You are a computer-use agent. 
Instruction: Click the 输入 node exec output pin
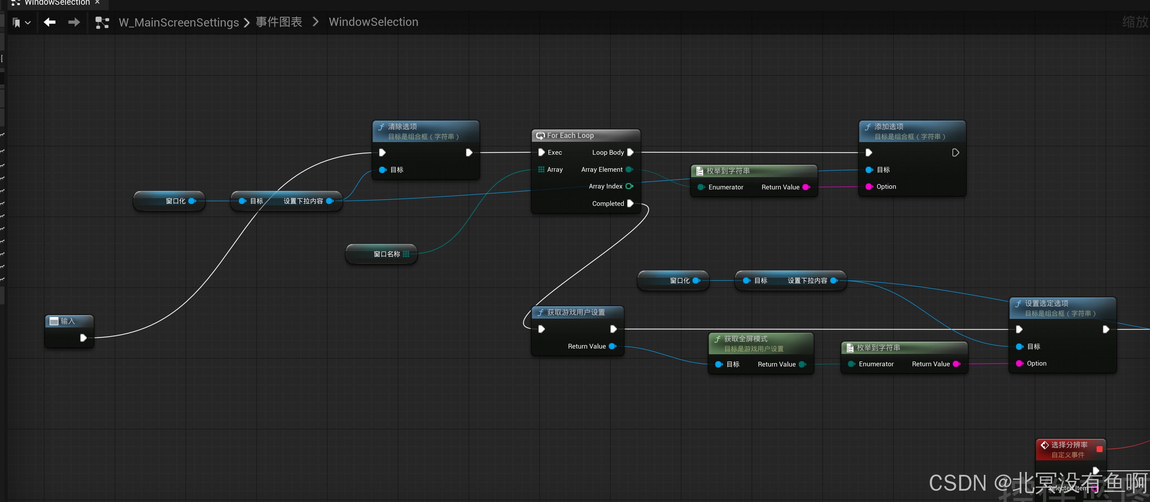click(83, 338)
